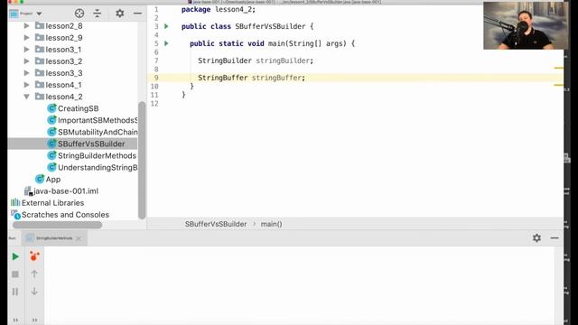Run class via gutter arrow on line 3
Viewport: 578px width, 325px height.
pyautogui.click(x=166, y=26)
